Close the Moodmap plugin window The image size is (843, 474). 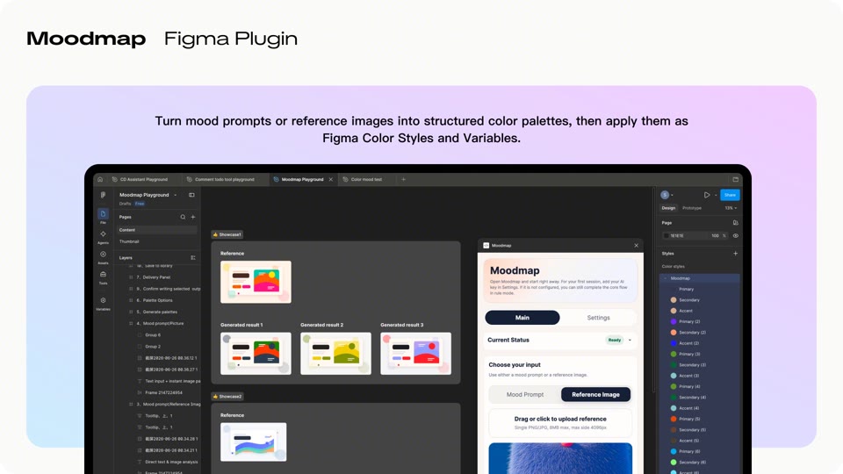coord(636,246)
